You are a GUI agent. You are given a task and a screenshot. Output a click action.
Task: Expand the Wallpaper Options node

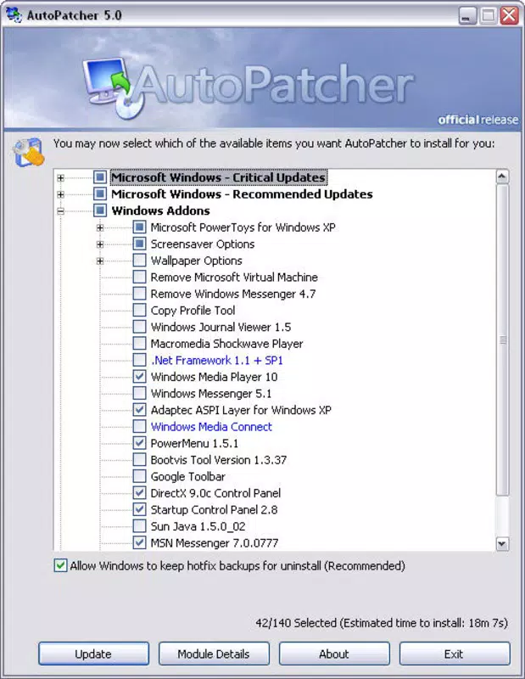tap(100, 261)
